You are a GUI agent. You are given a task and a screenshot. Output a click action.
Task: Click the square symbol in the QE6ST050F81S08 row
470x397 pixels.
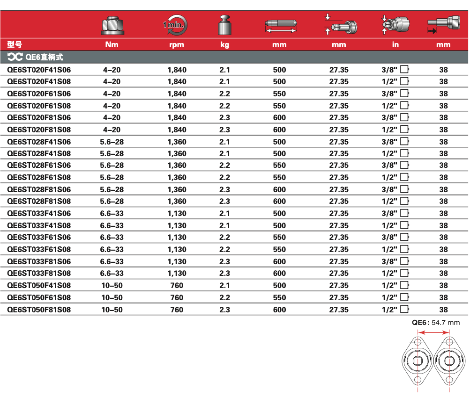coord(404,309)
